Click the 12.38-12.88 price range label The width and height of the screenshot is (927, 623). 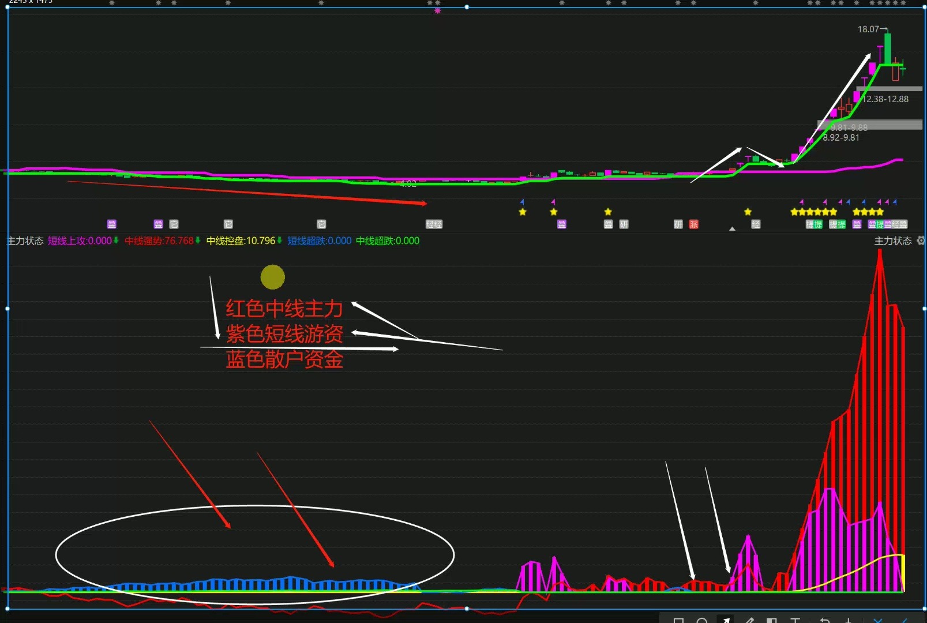click(x=886, y=99)
